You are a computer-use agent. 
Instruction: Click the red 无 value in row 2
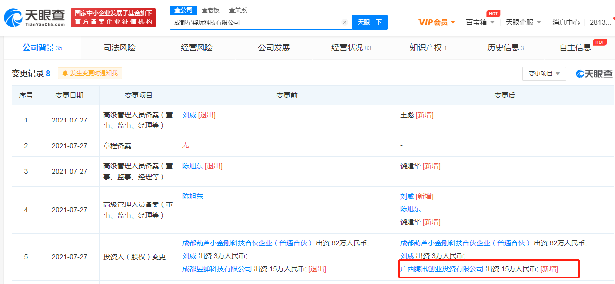(186, 145)
